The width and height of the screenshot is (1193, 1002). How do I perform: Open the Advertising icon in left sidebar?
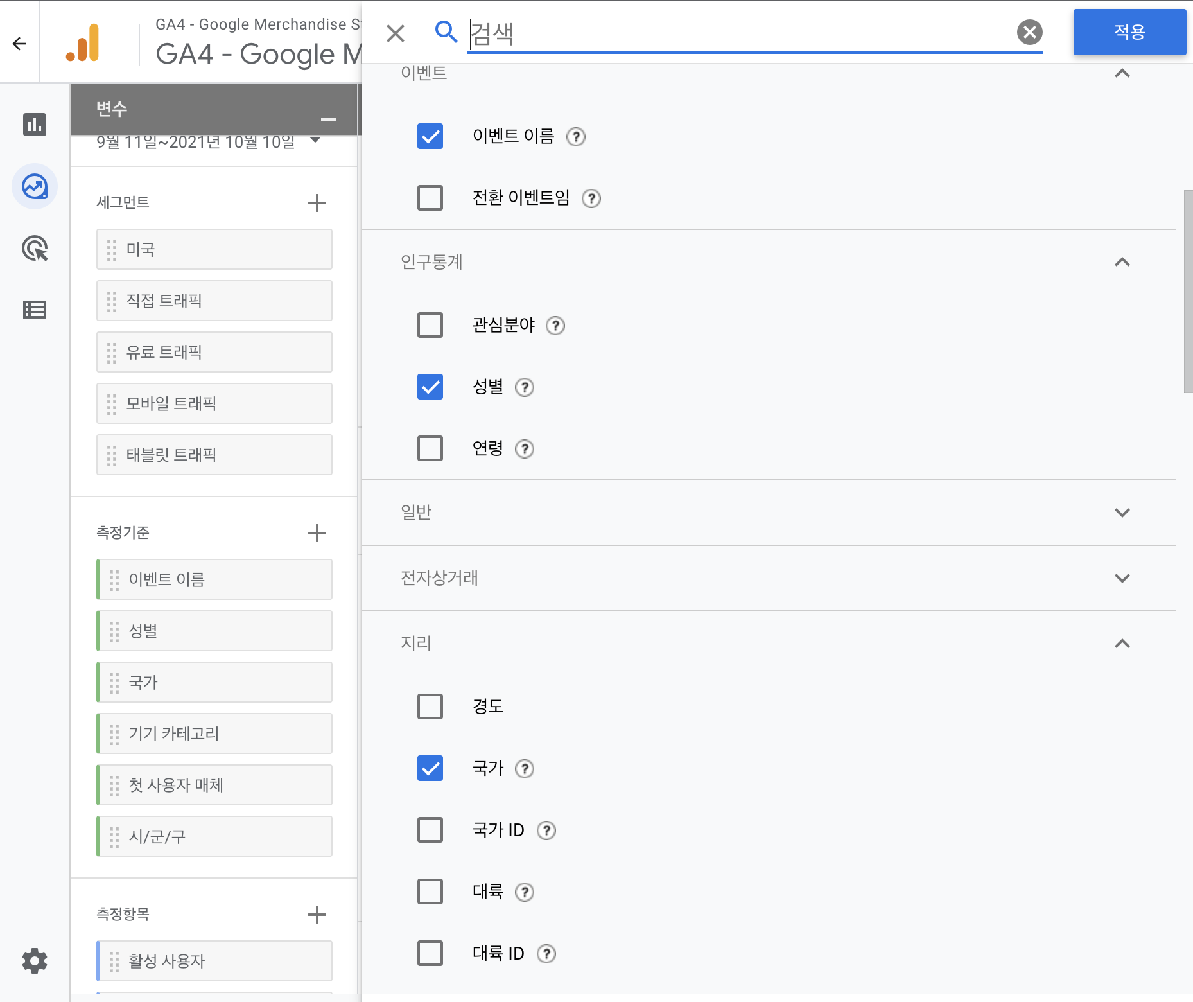tap(35, 249)
